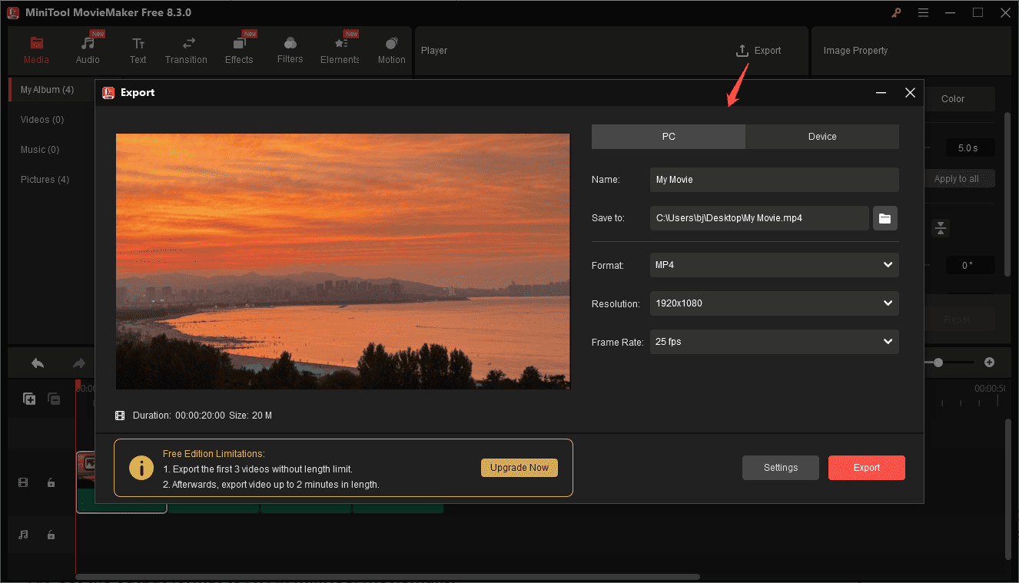Browse folder icon next to Save to

[x=885, y=218]
